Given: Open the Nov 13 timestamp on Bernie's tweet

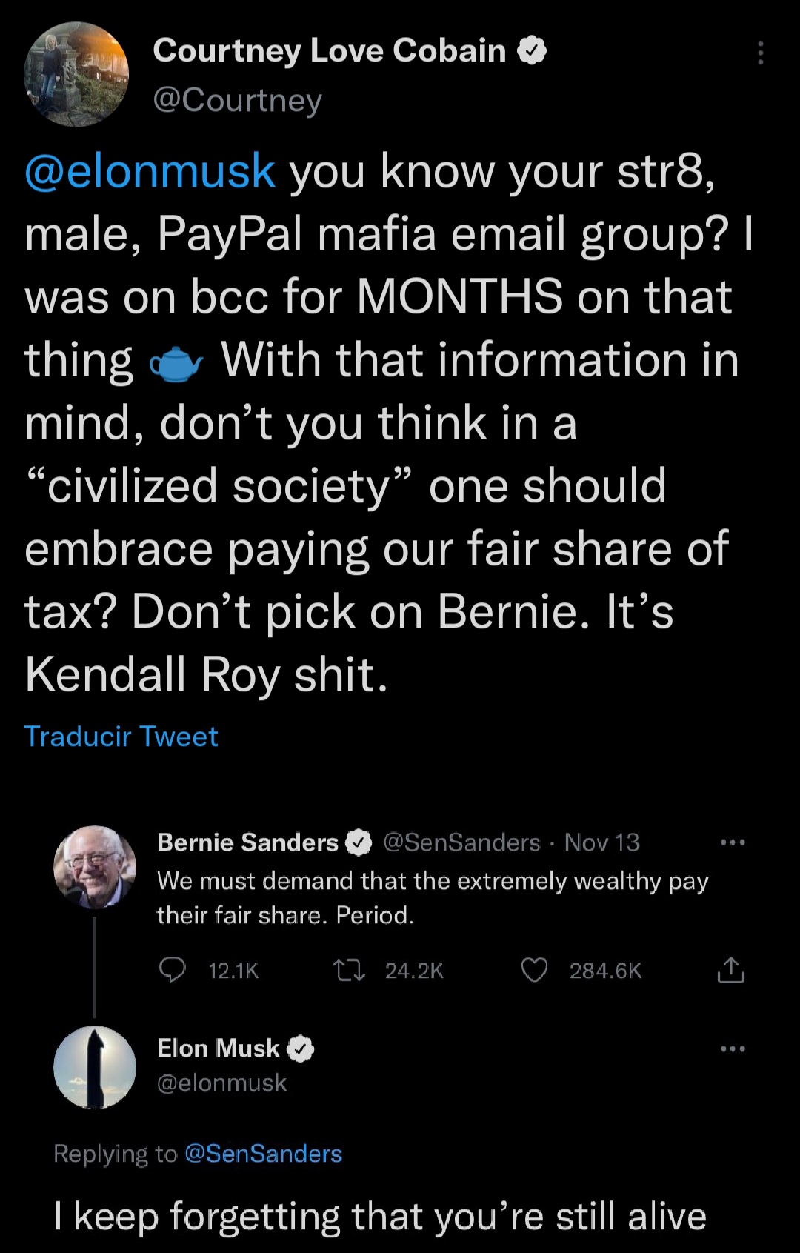Looking at the screenshot, I should [x=601, y=842].
